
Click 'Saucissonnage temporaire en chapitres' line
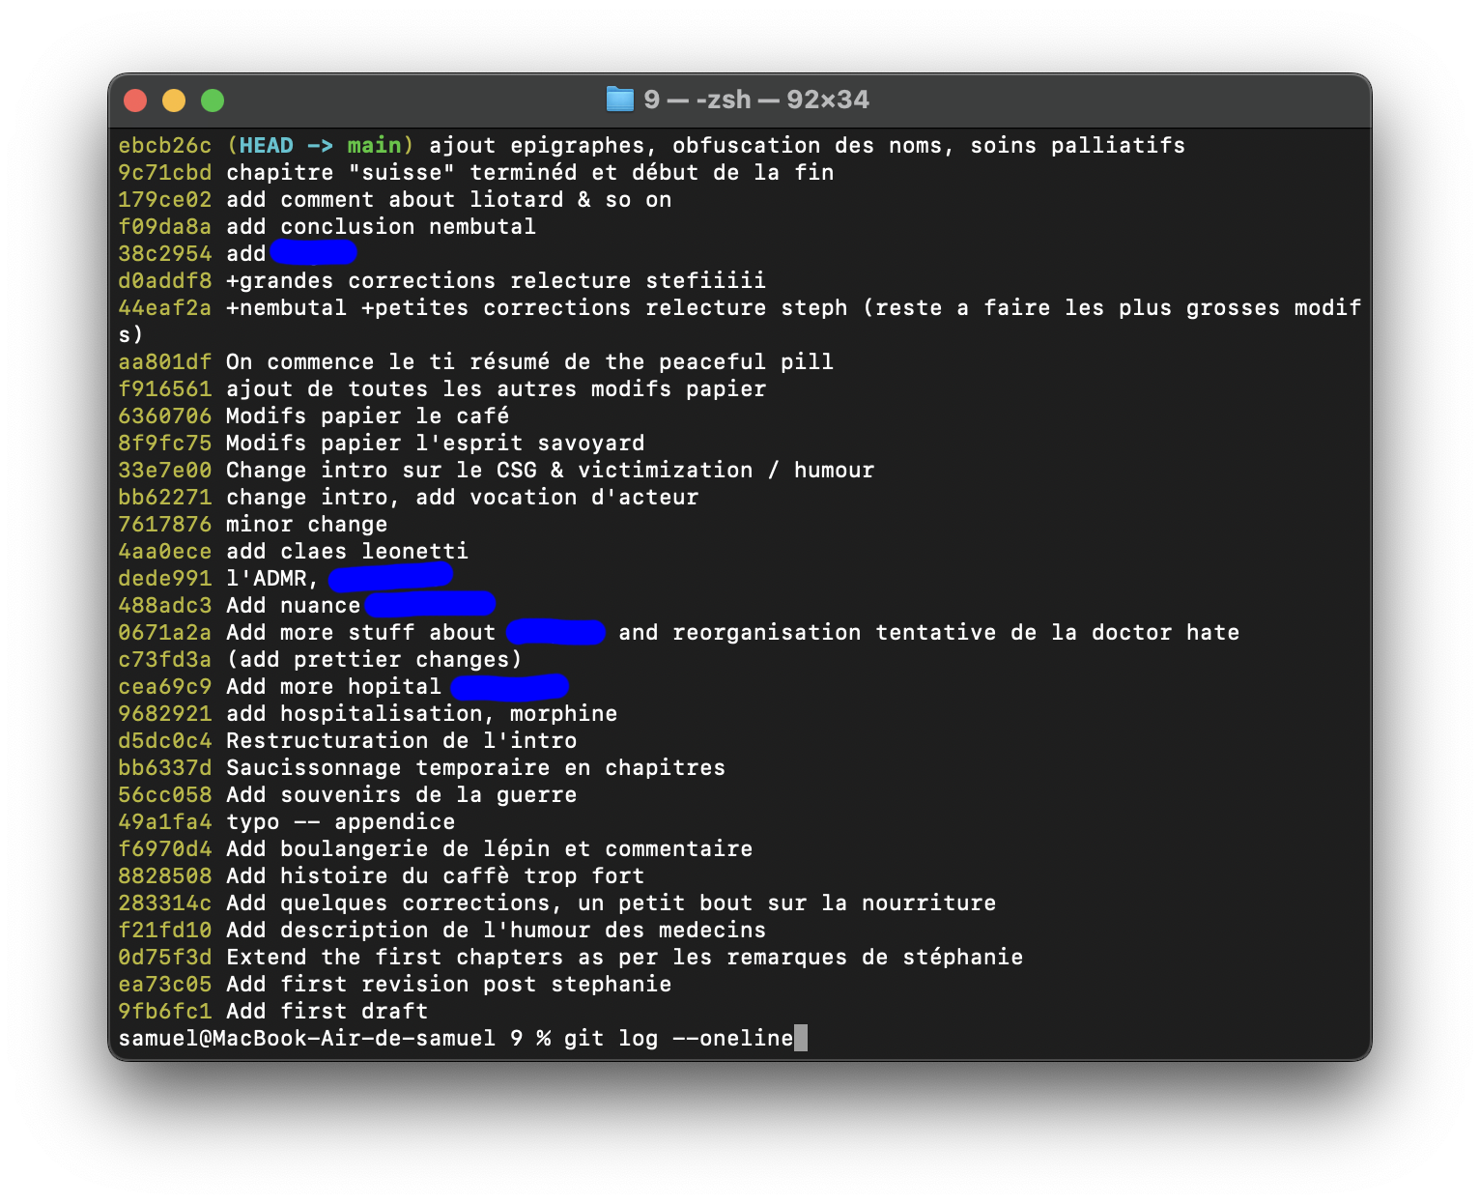point(475,768)
